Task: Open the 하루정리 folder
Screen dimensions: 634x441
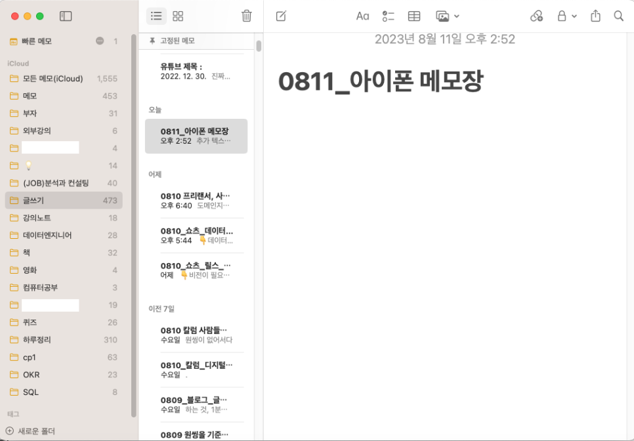Action: (64, 339)
